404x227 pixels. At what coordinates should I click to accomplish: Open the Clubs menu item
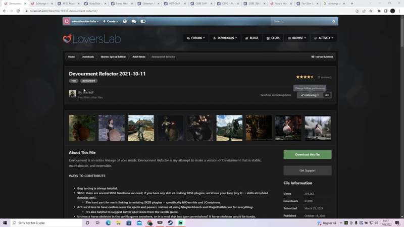(x=273, y=38)
